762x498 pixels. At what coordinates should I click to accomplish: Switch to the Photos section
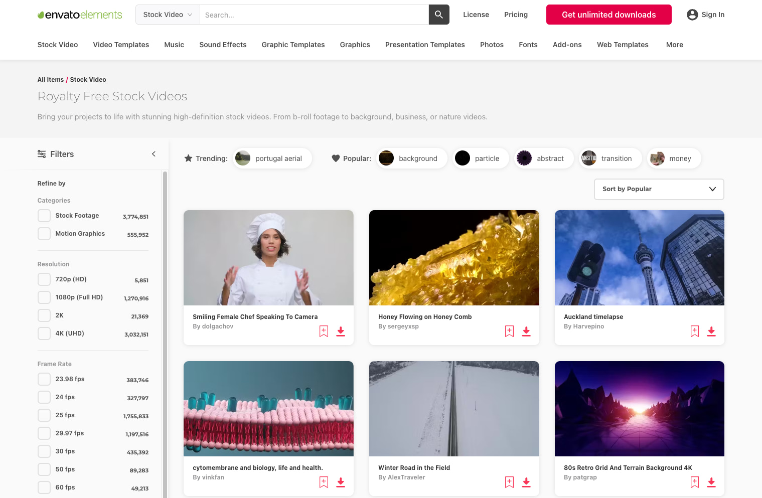pyautogui.click(x=492, y=45)
